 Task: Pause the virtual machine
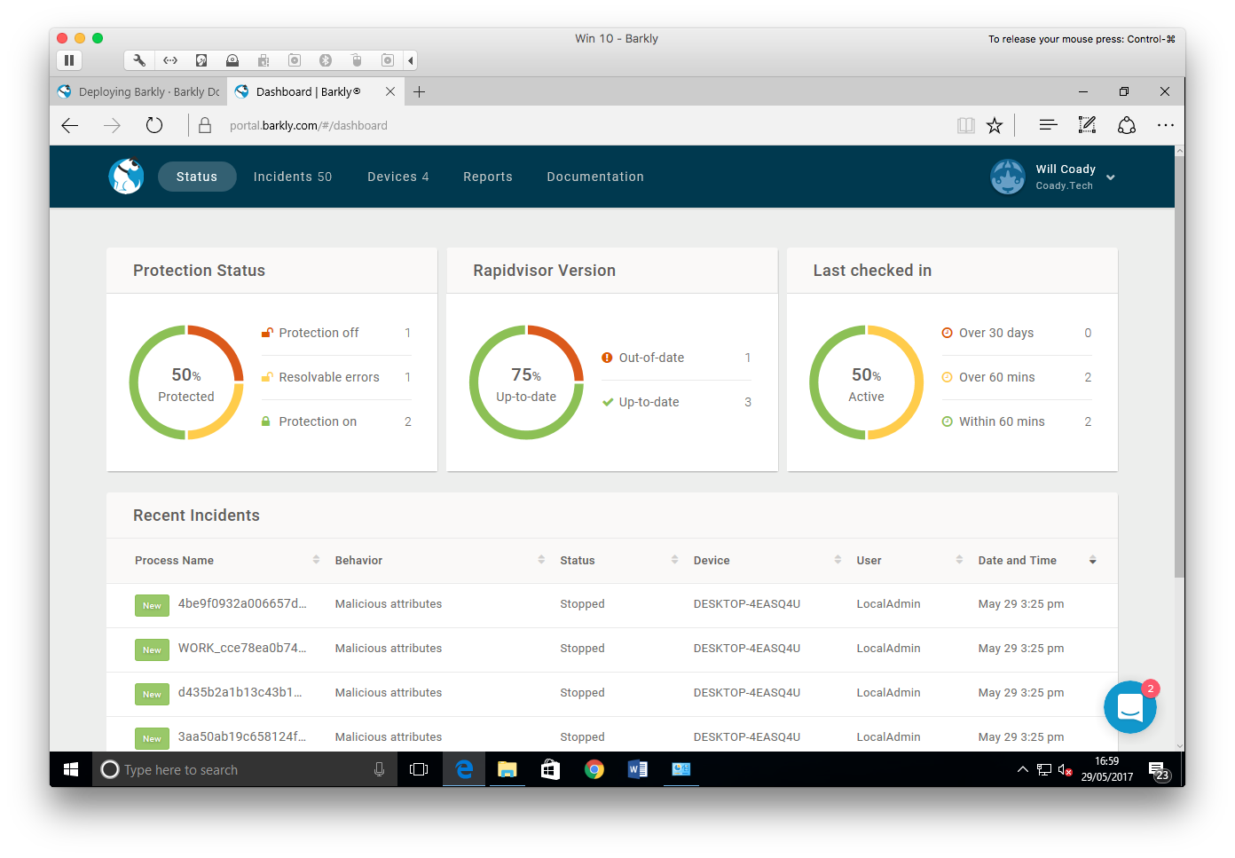click(x=69, y=60)
